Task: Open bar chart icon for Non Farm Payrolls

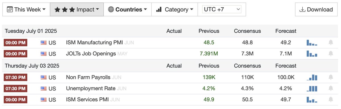Action: point(312,77)
